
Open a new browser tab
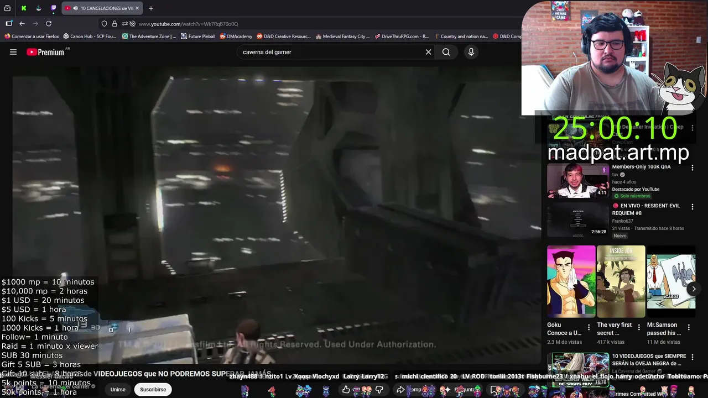(x=151, y=8)
